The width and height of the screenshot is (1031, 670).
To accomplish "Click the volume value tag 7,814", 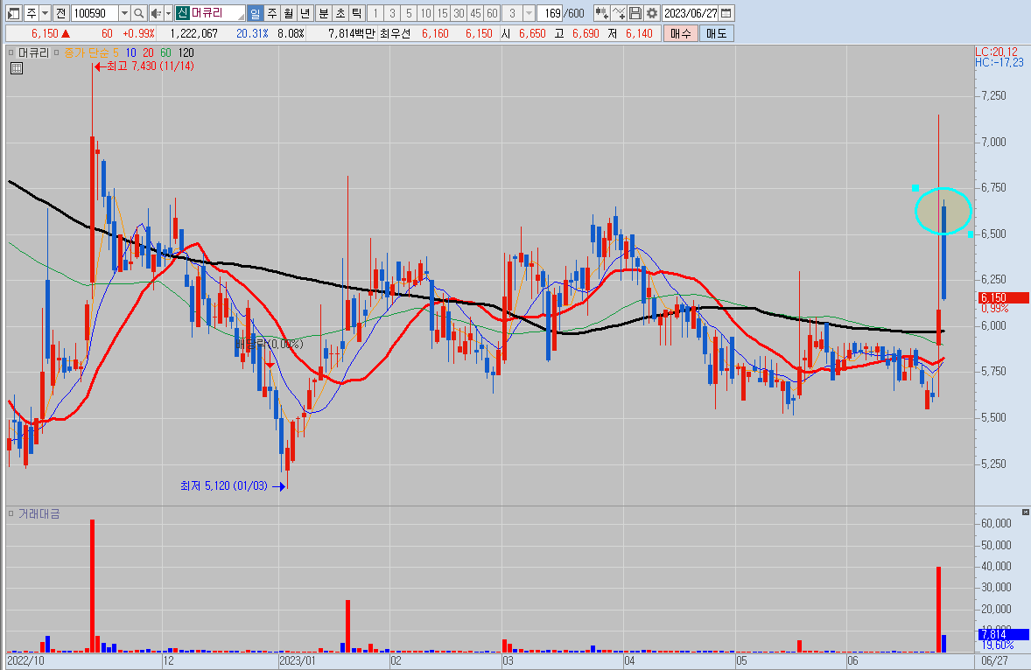I will (1003, 634).
